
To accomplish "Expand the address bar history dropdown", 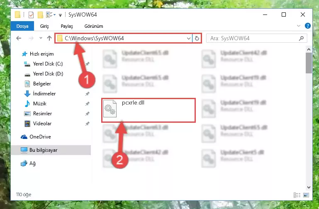I will (x=189, y=38).
